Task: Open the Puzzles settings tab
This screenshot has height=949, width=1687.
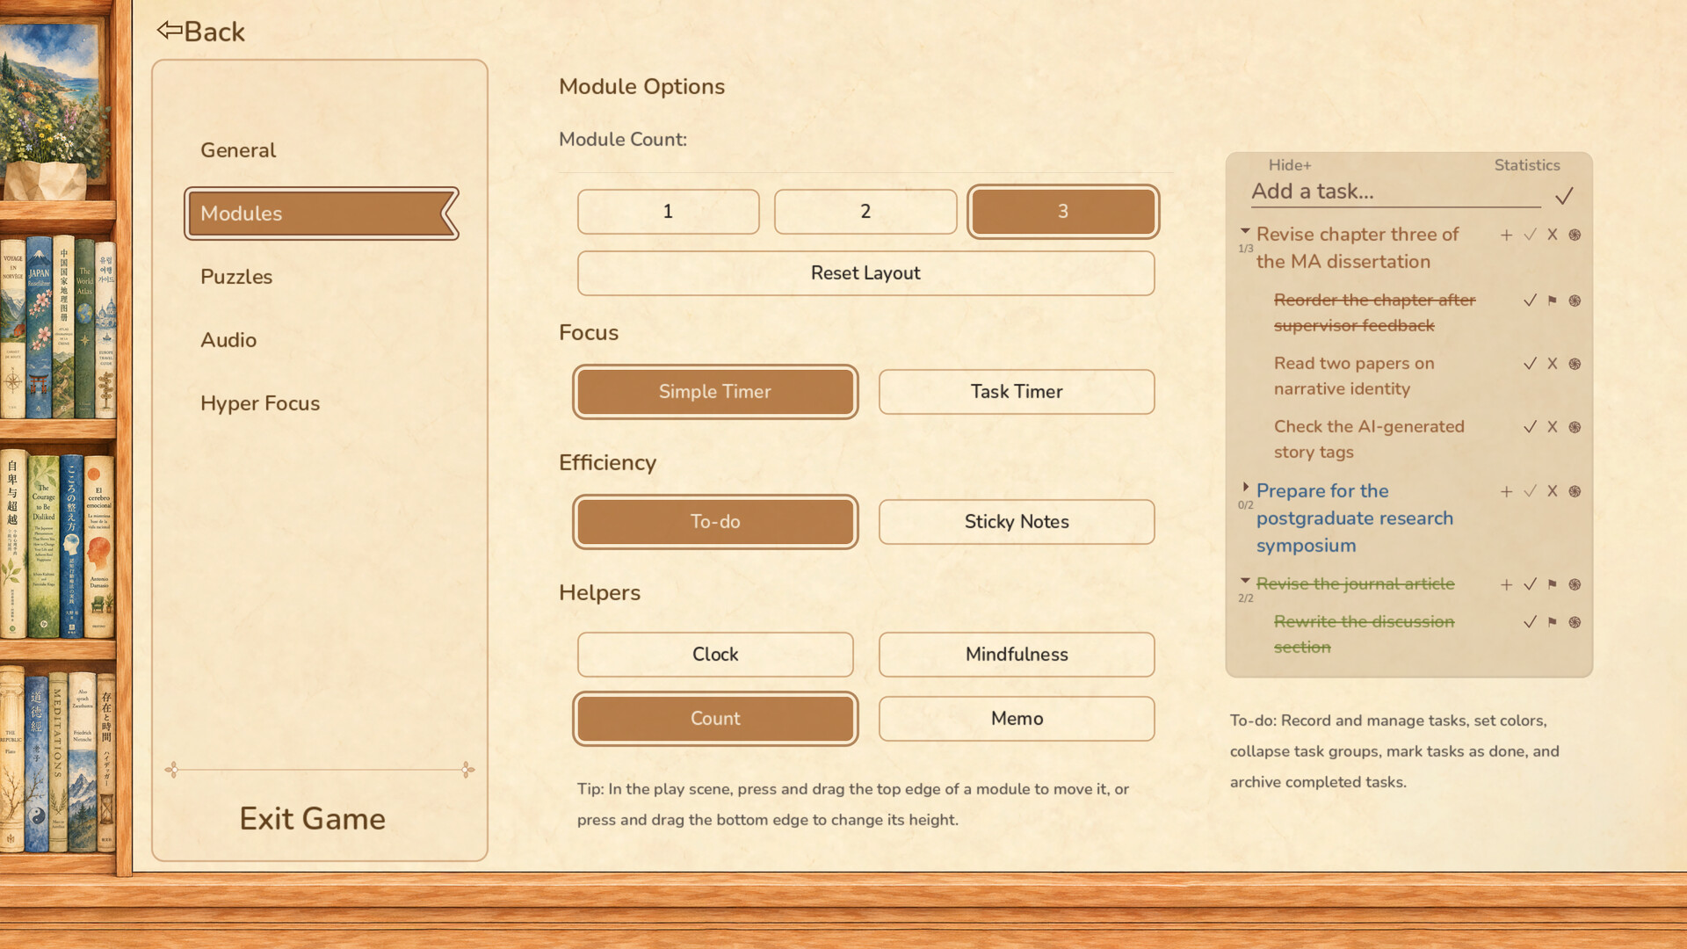Action: [236, 277]
